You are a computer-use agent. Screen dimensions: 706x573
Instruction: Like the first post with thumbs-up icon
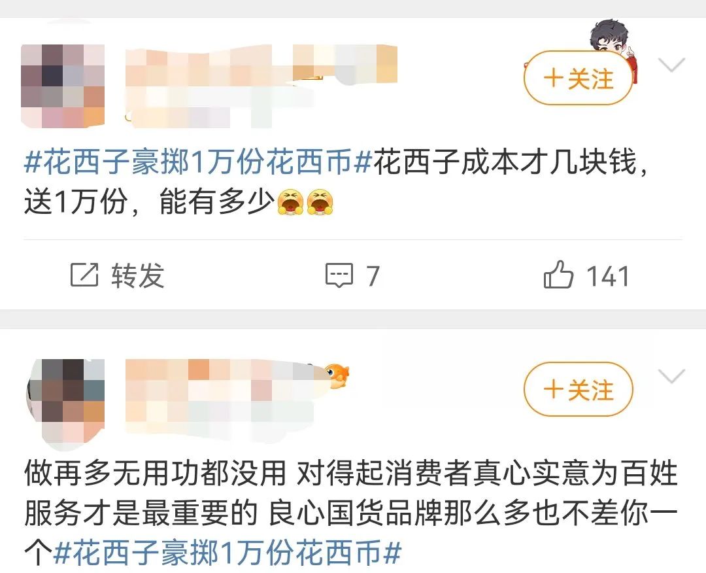(x=558, y=274)
